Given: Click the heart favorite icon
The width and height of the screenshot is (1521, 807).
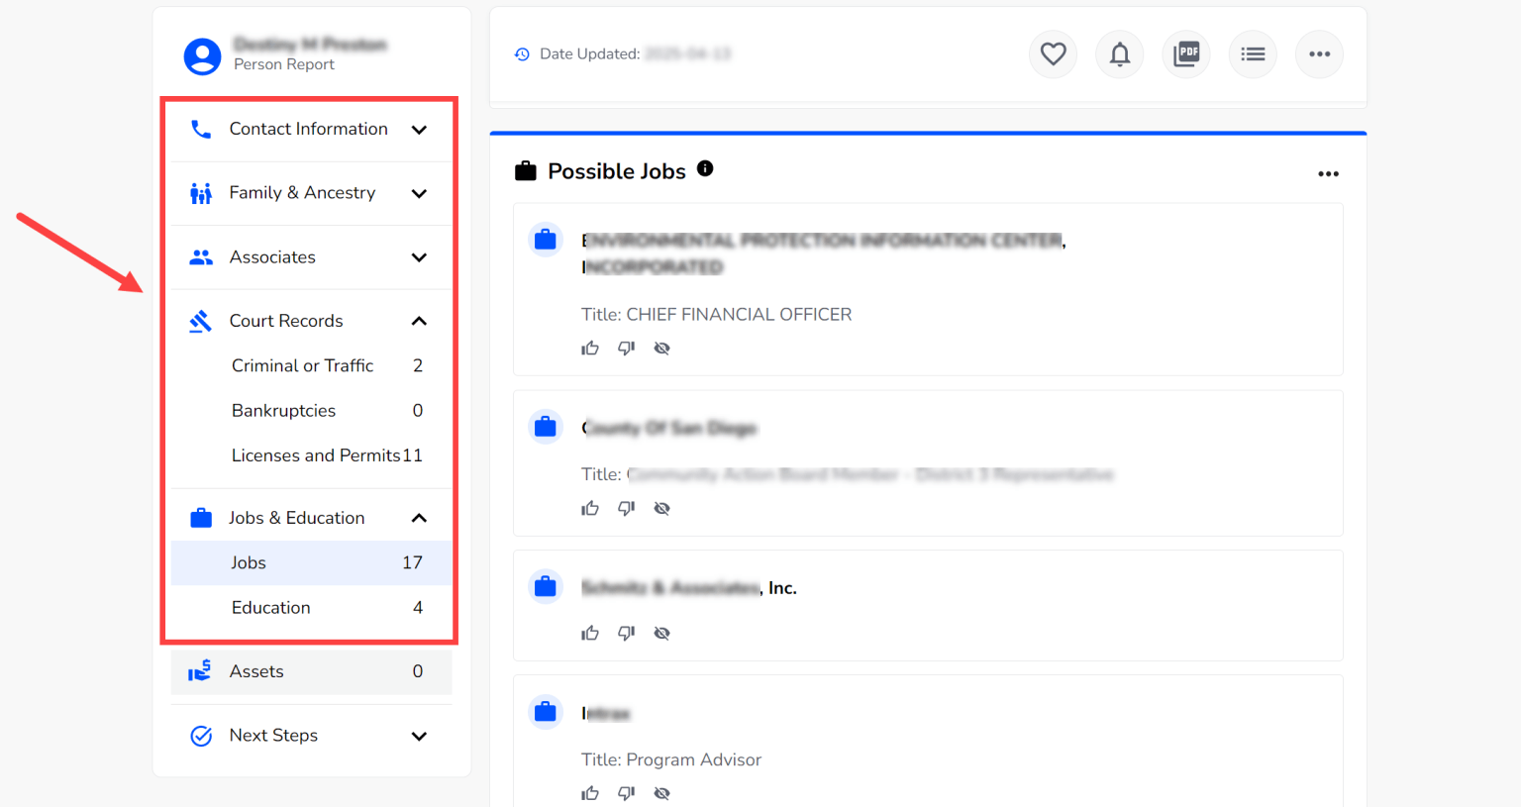Looking at the screenshot, I should tap(1053, 53).
